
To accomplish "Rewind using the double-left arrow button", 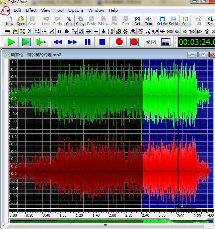I will click(58, 42).
